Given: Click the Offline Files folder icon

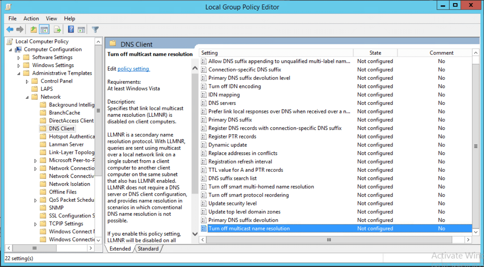Looking at the screenshot, I should [x=43, y=192].
